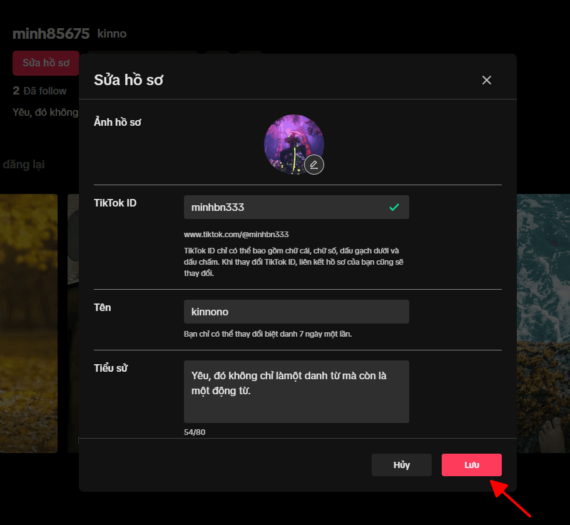Click the TikTok ID field label
Image resolution: width=570 pixels, height=525 pixels.
[x=115, y=203]
